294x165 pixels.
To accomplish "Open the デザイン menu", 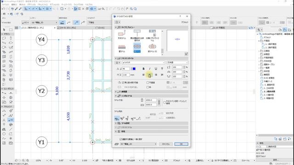I will coord(31,4).
